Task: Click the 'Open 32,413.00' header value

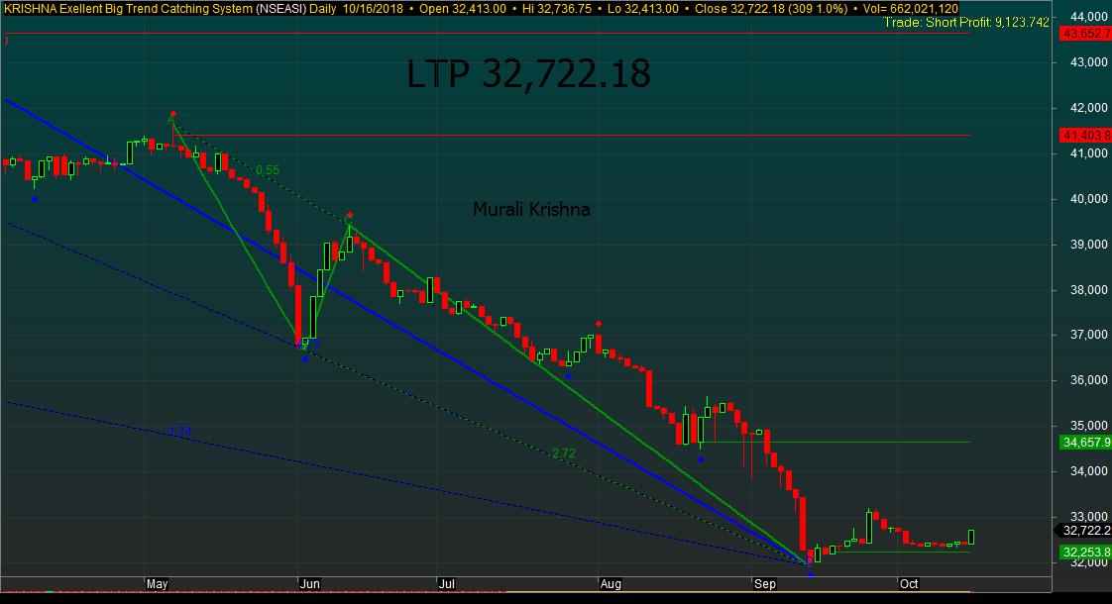Action: 463,9
